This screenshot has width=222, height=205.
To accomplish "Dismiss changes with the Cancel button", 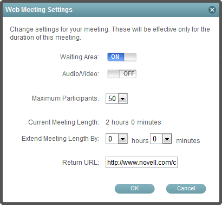I will [x=186, y=189].
